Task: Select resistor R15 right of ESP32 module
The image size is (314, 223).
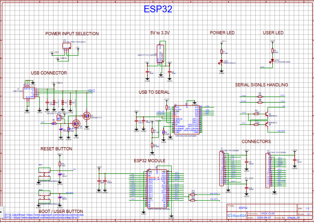Action: coord(193,200)
